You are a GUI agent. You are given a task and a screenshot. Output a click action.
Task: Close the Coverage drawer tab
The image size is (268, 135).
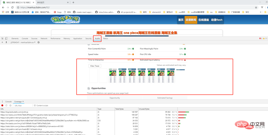(23, 102)
